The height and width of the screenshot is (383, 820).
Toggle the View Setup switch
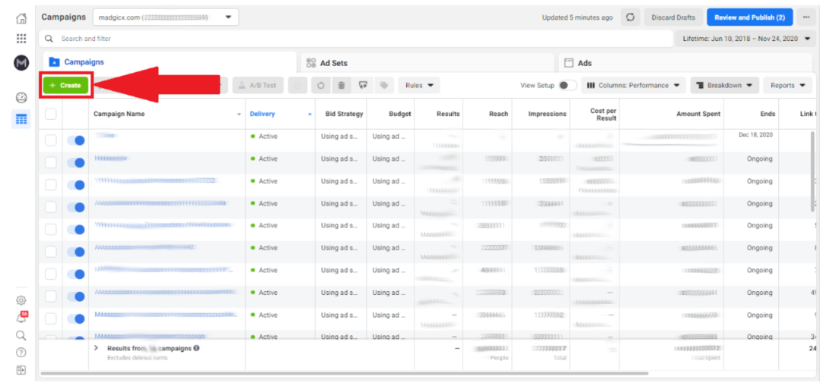(x=567, y=86)
